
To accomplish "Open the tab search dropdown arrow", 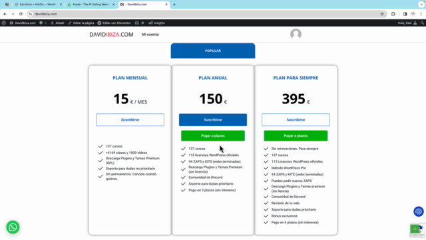I will click(x=421, y=5).
